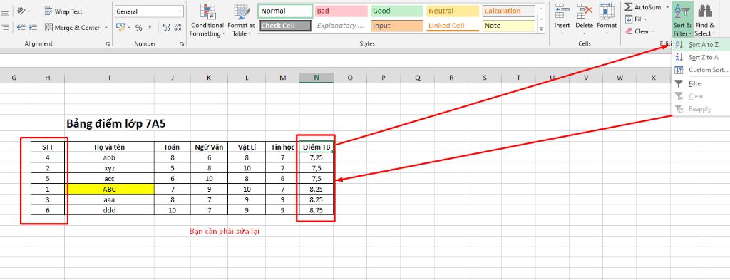
Task: Open Custom Sort dialog
Action: (701, 70)
